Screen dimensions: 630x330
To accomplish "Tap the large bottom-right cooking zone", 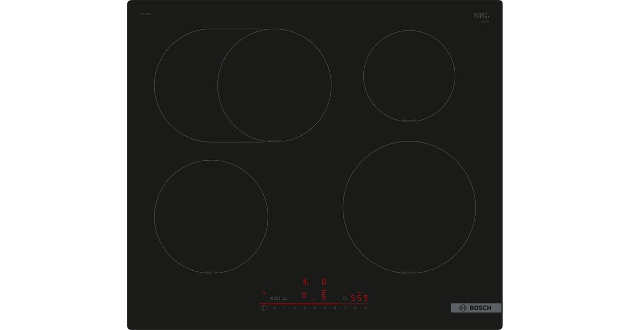I will coord(409,207).
